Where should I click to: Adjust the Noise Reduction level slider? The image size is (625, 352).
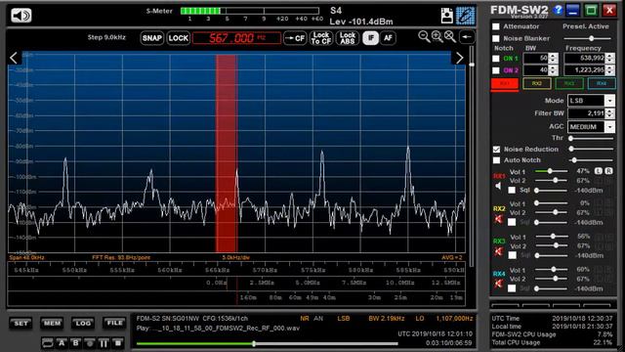[592, 149]
